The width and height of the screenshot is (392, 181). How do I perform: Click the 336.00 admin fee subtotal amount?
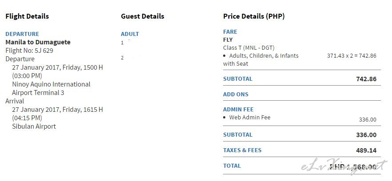(x=366, y=135)
